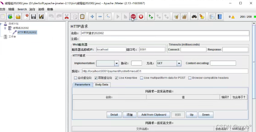Click the warning triangle error counter
Viewport: 256px width, 132px height.
tap(233, 17)
